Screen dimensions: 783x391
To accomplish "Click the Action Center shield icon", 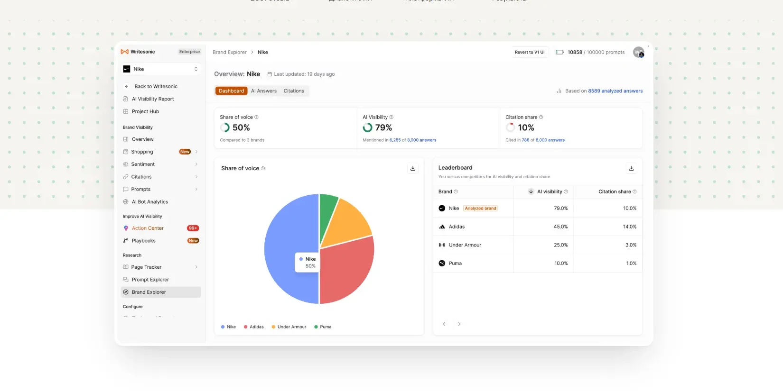I will point(126,228).
